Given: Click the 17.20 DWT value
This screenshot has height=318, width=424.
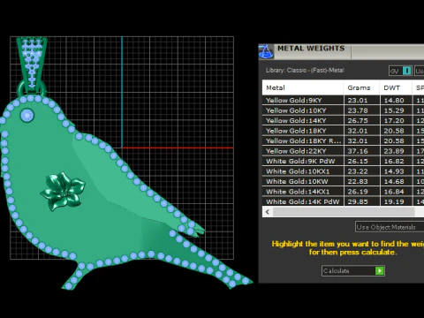Looking at the screenshot, I should [394, 120].
